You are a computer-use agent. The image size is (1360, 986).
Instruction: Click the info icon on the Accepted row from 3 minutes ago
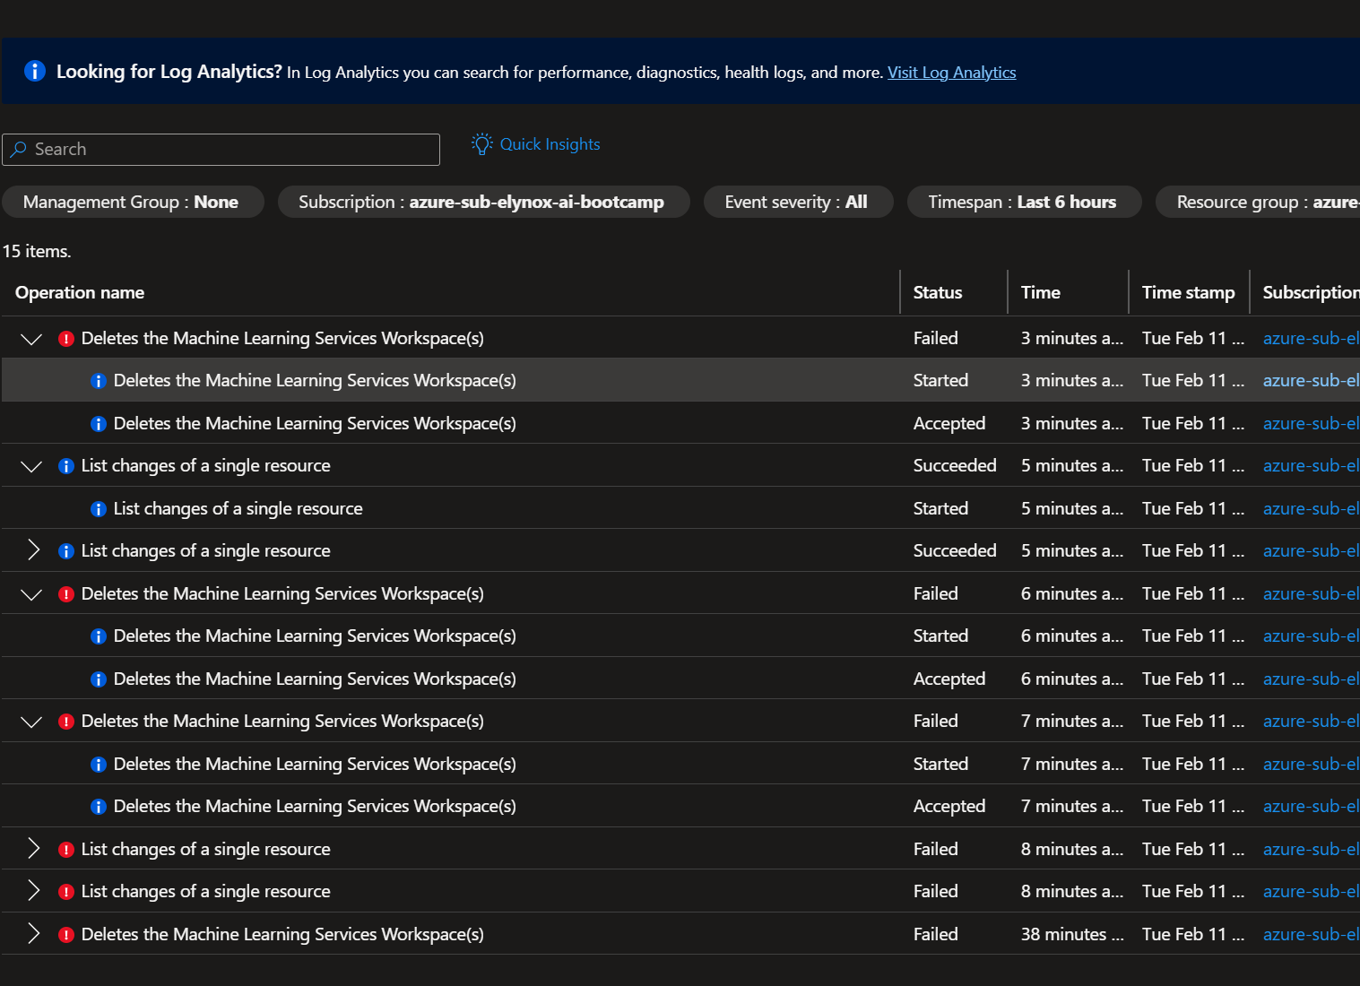(99, 424)
